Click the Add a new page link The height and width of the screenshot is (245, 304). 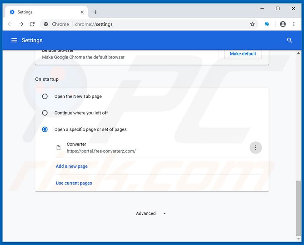click(x=72, y=166)
